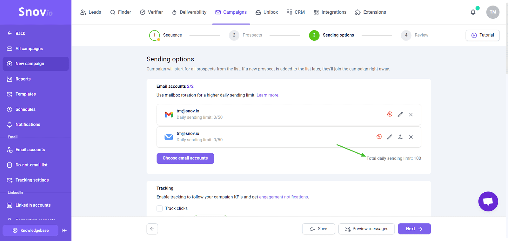Open Templates in sidebar
The image size is (508, 241).
tap(36, 94)
